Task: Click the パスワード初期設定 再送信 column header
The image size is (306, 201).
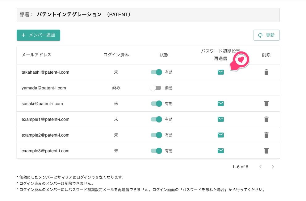Action: [220, 55]
